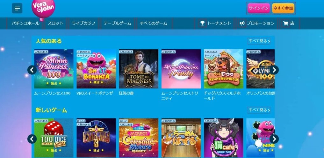Open the パチンコホール menu item
This screenshot has height=158, width=324.
(25, 23)
